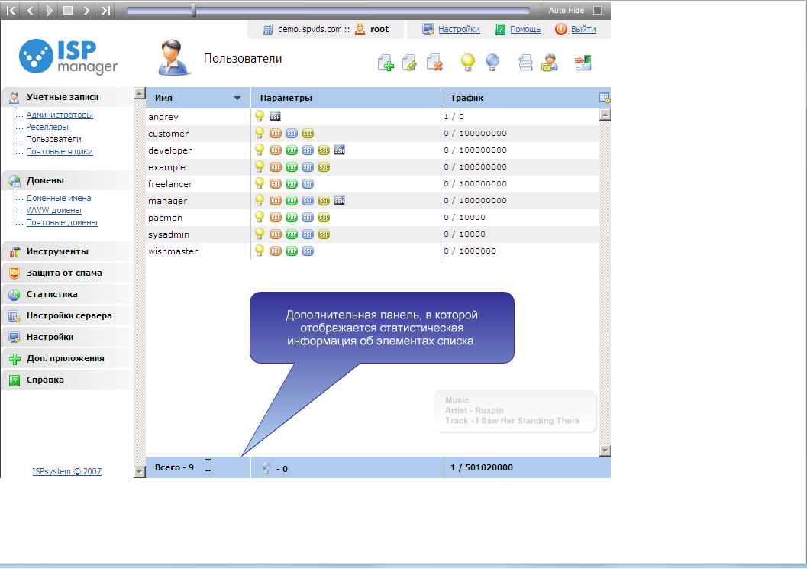Click the create new user icon
The width and height of the screenshot is (807, 569).
386,63
